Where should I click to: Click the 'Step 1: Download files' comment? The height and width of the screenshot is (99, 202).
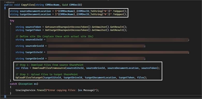(49, 65)
